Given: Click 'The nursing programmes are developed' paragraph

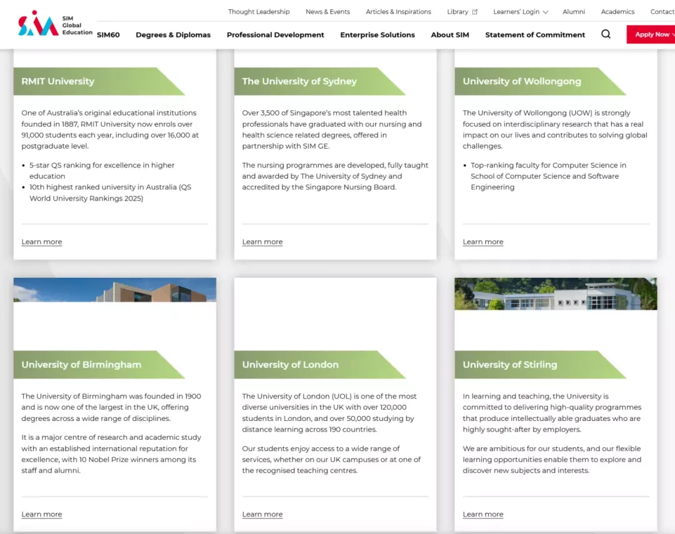Looking at the screenshot, I should [335, 176].
